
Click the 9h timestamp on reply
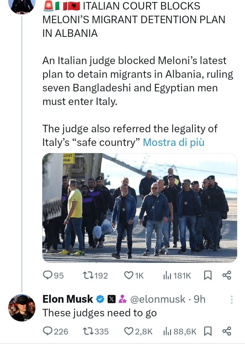point(199,299)
